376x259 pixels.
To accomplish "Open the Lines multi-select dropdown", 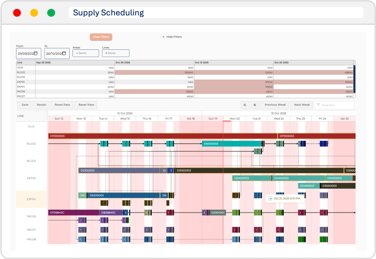I will (116, 53).
